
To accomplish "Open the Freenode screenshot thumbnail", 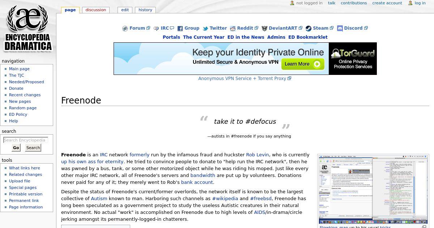I will point(373,190).
